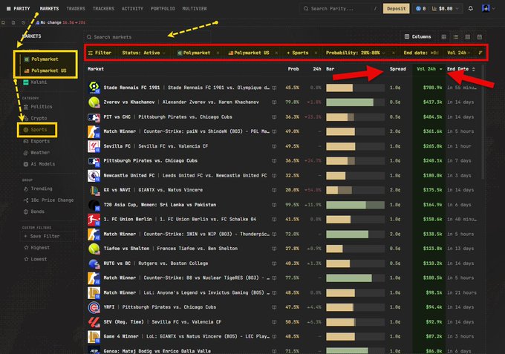Remove the Polymarket filter chip
505x354 pixels.
[218, 53]
